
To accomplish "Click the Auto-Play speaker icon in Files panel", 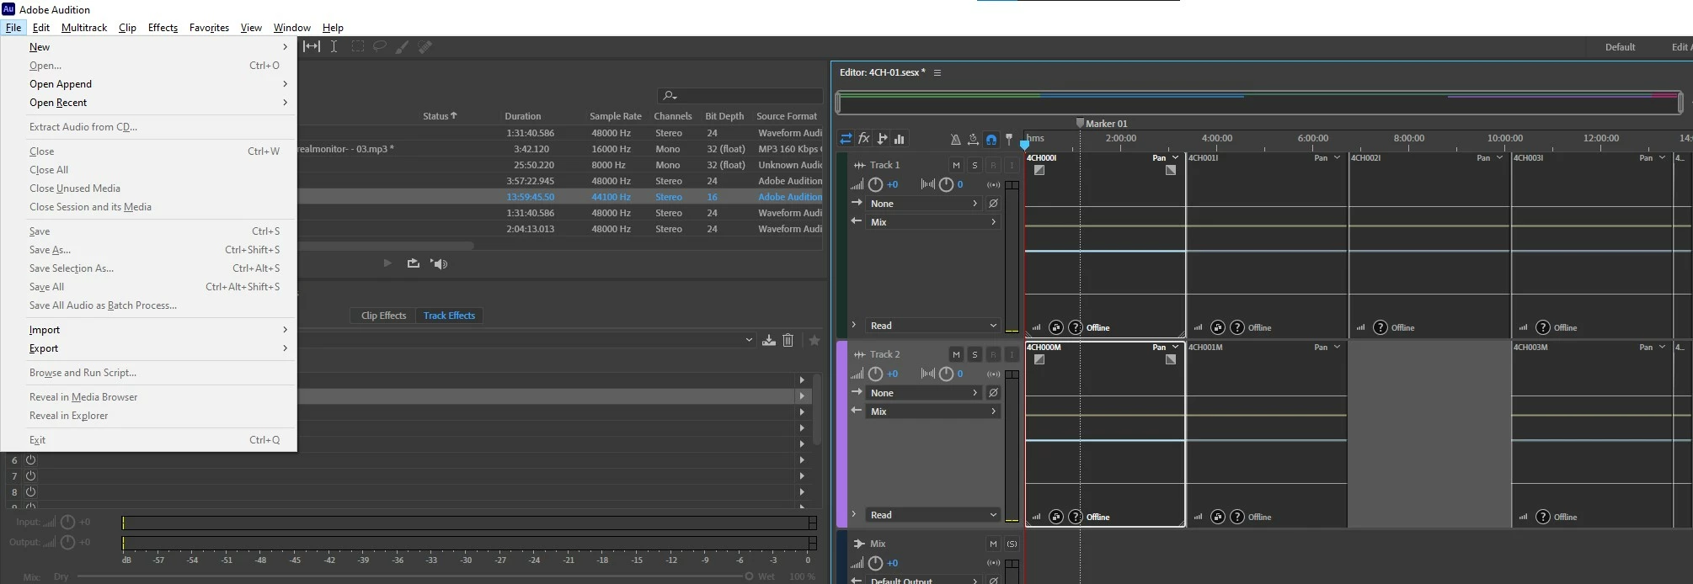I will click(x=439, y=263).
